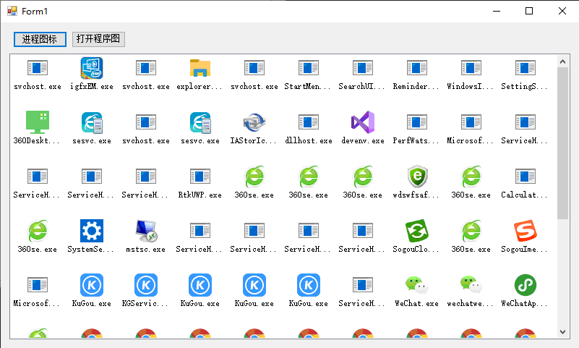The image size is (579, 348).
Task: Click the scrollbar up arrow
Action: tap(563, 61)
